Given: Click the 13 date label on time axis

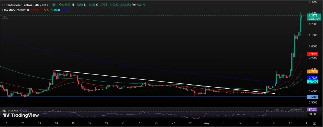Looking at the screenshot, I should [56, 123].
